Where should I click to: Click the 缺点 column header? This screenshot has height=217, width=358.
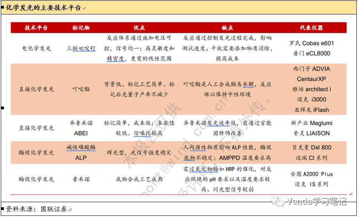(x=227, y=28)
